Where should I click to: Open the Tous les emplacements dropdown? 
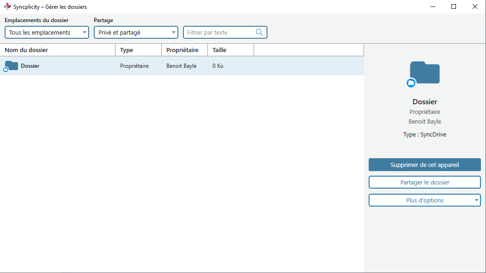coord(47,32)
